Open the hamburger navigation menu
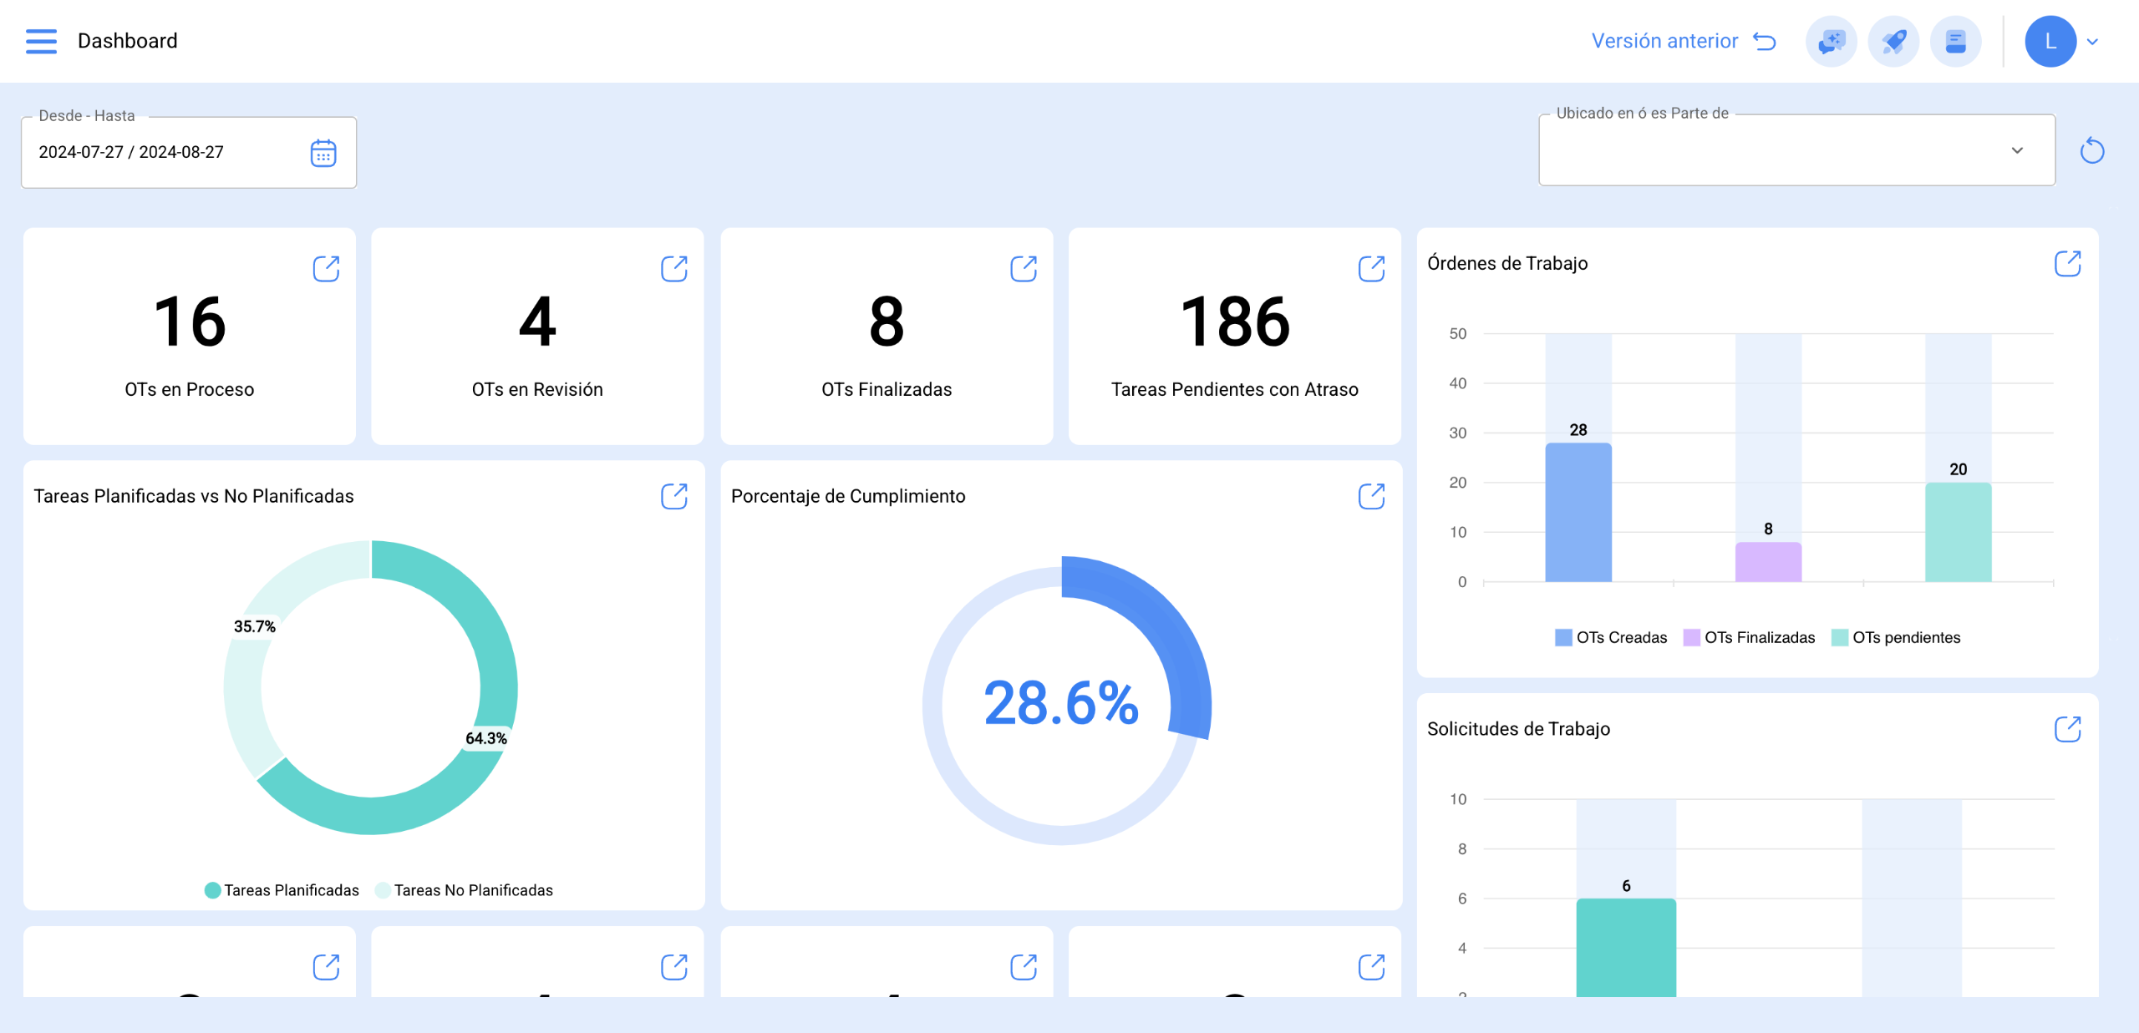The image size is (2139, 1033). (x=41, y=41)
